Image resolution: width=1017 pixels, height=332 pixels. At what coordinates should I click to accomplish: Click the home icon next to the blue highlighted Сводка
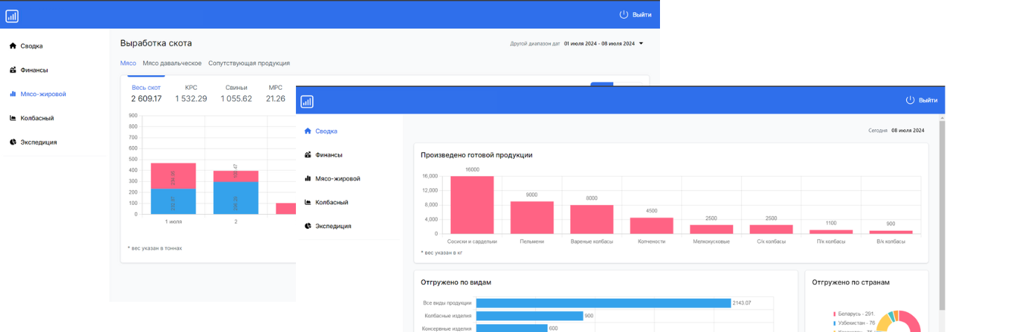[307, 131]
